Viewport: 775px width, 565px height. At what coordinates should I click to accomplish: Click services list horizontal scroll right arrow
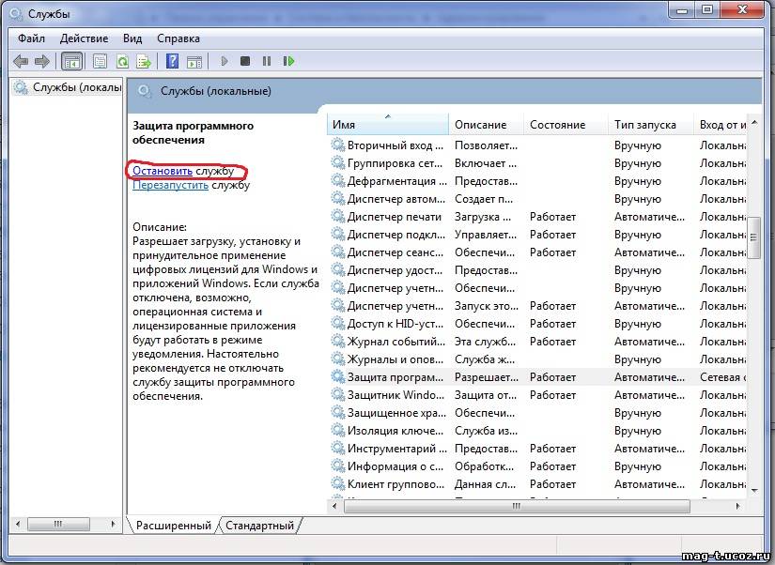738,506
